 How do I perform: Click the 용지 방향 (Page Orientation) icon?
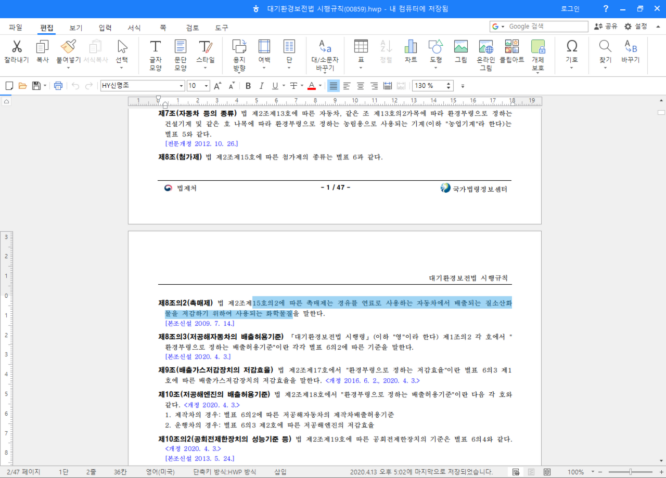(239, 47)
